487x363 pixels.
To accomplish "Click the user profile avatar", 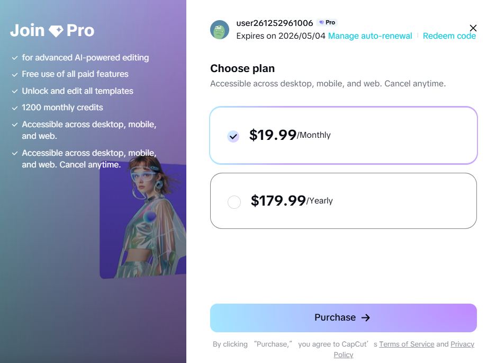I will [220, 30].
